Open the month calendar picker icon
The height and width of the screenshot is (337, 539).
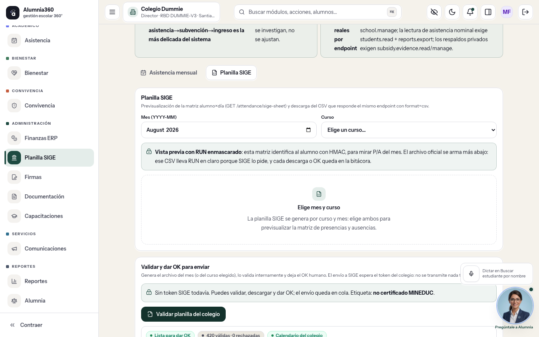pos(308,130)
